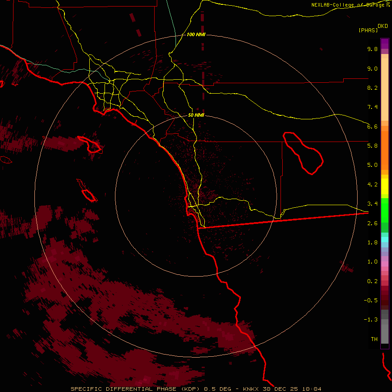This screenshot has height=392, width=392.
Task: Click the Salton Sea outline on the map
Action: [x=303, y=153]
